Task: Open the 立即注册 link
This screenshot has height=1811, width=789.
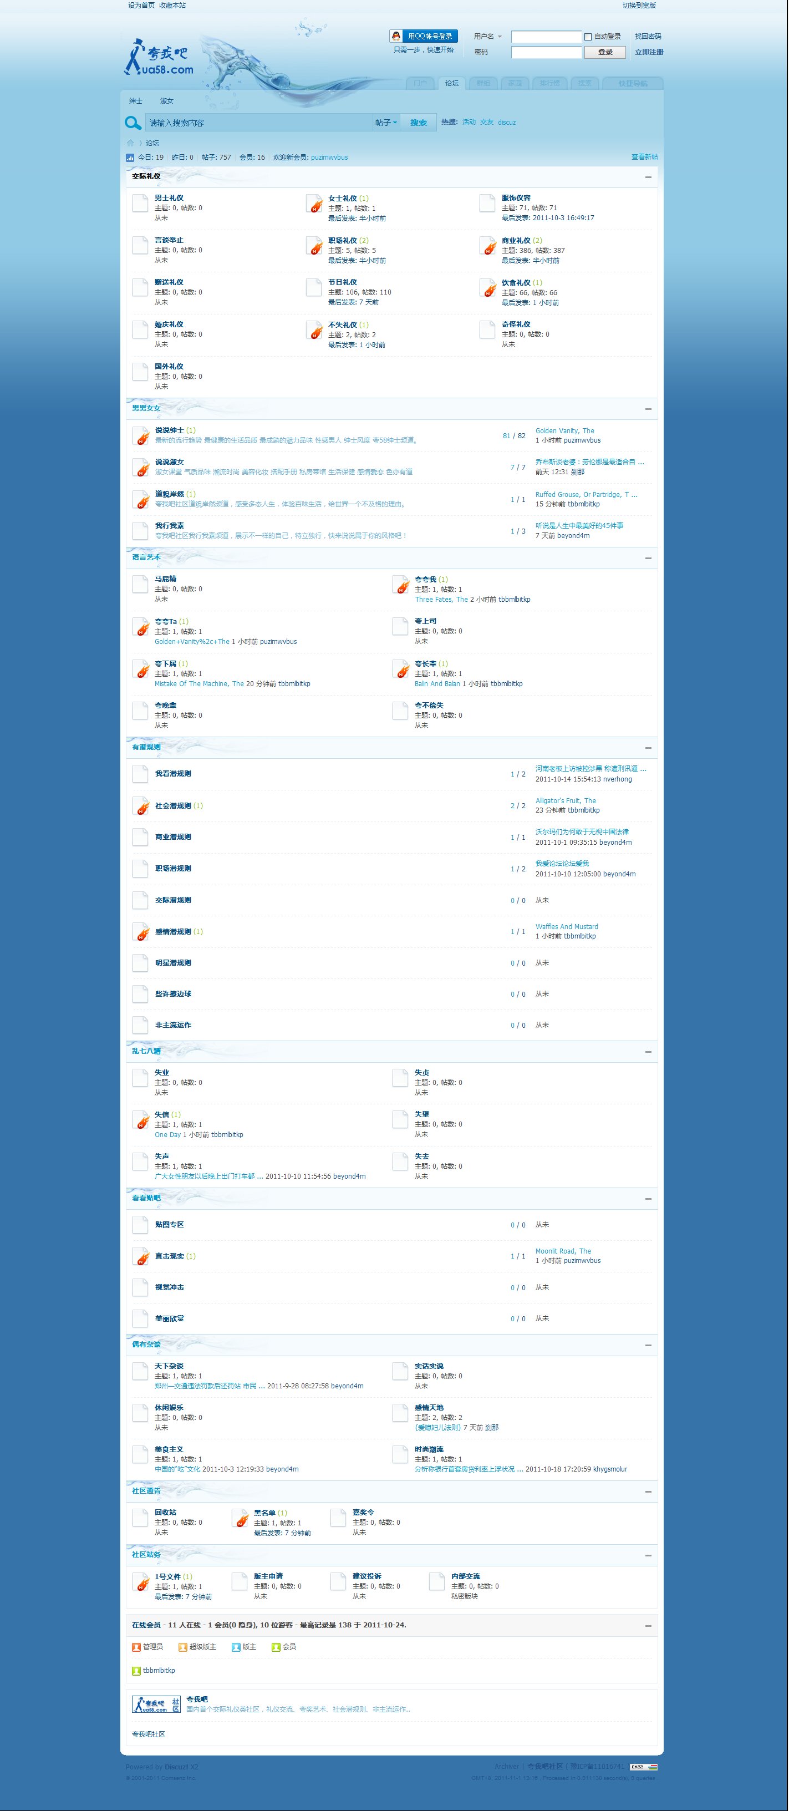Action: tap(649, 52)
